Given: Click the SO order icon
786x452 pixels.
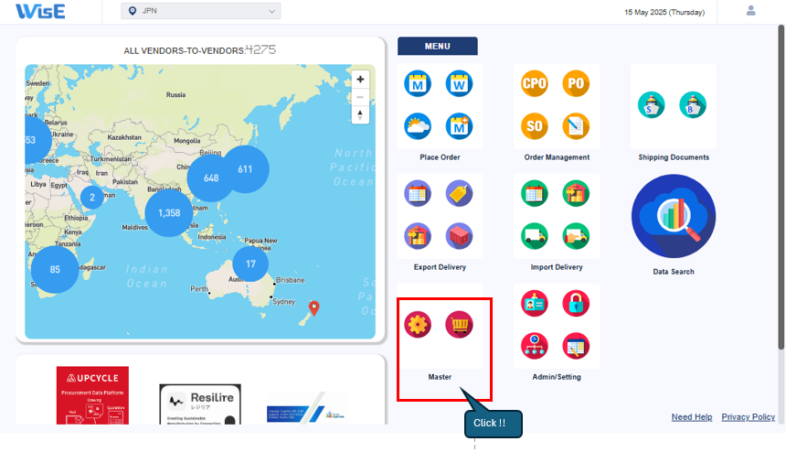Looking at the screenshot, I should click(534, 125).
